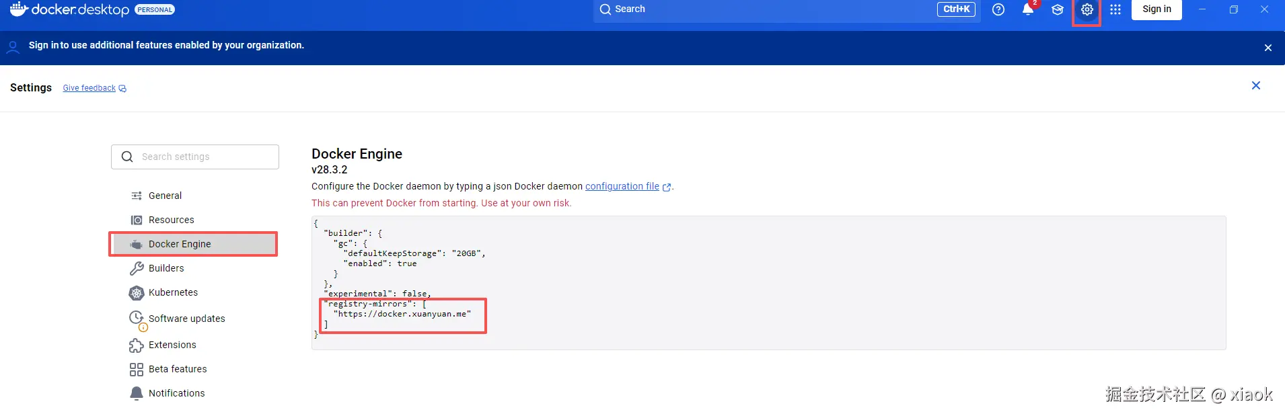Close the Settings page
This screenshot has height=416, width=1285.
tap(1255, 85)
